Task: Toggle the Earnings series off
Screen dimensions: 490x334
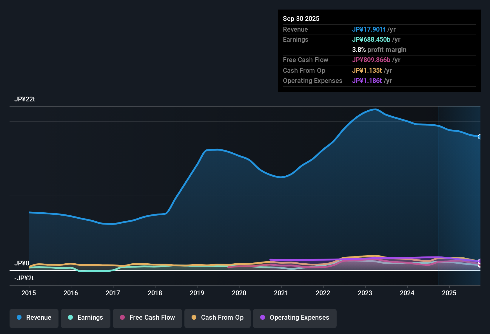Action: click(x=85, y=318)
